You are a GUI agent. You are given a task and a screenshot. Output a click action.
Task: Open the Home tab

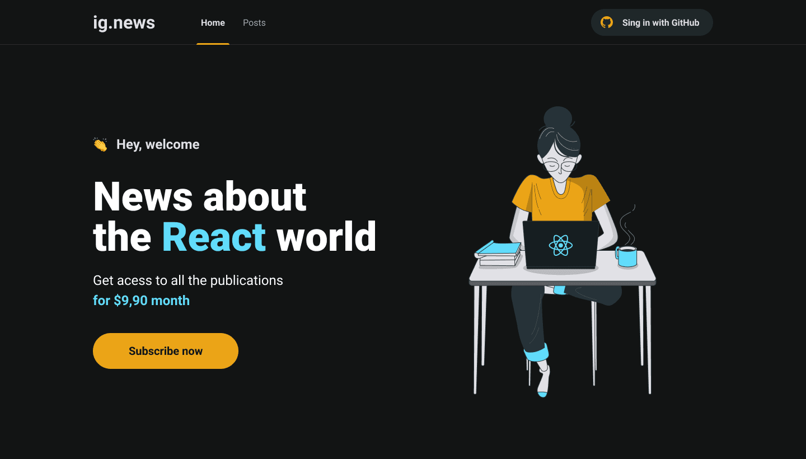[x=213, y=23]
